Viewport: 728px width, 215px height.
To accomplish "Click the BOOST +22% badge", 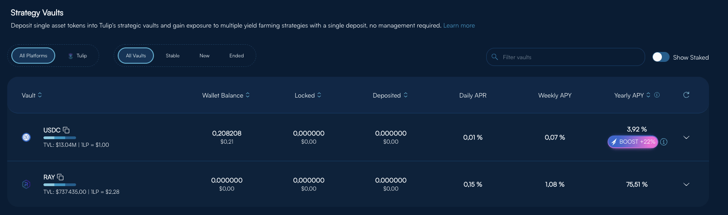I will [x=632, y=142].
